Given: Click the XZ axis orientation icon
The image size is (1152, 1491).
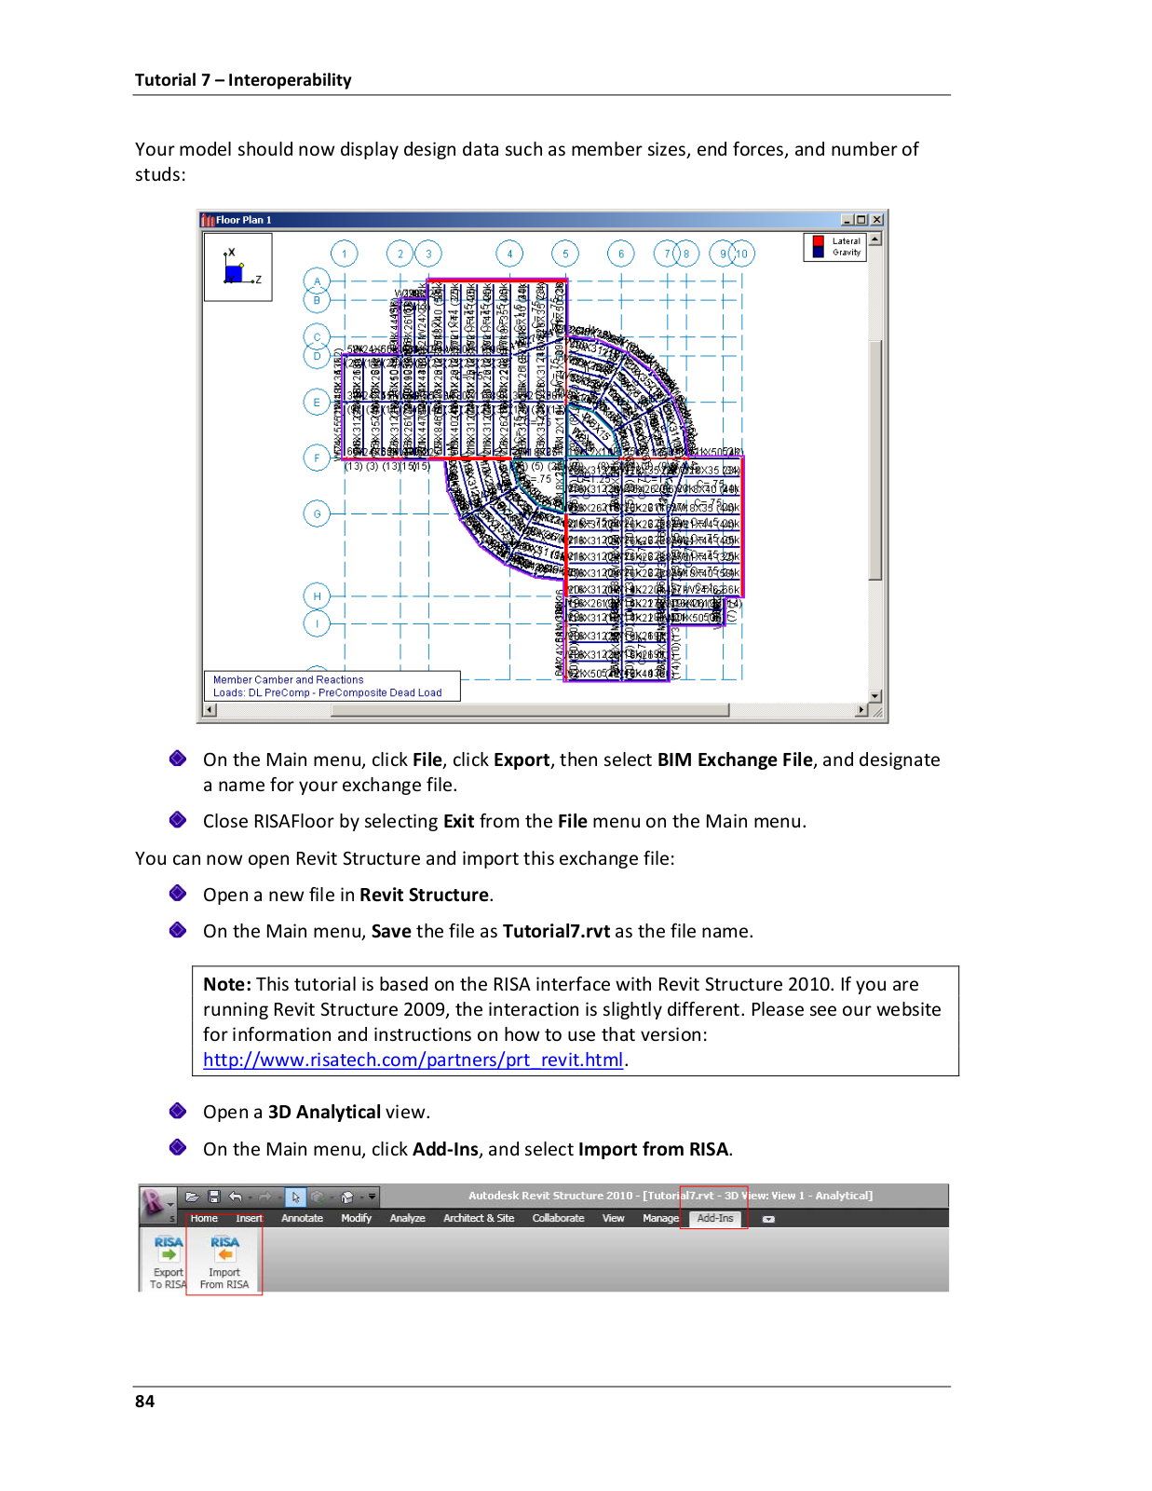Looking at the screenshot, I should 238,267.
